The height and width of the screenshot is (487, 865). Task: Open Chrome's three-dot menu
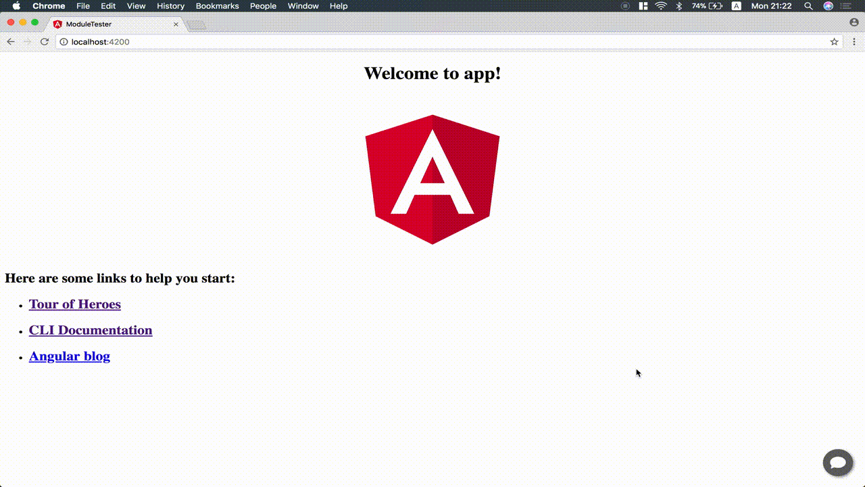(x=854, y=42)
